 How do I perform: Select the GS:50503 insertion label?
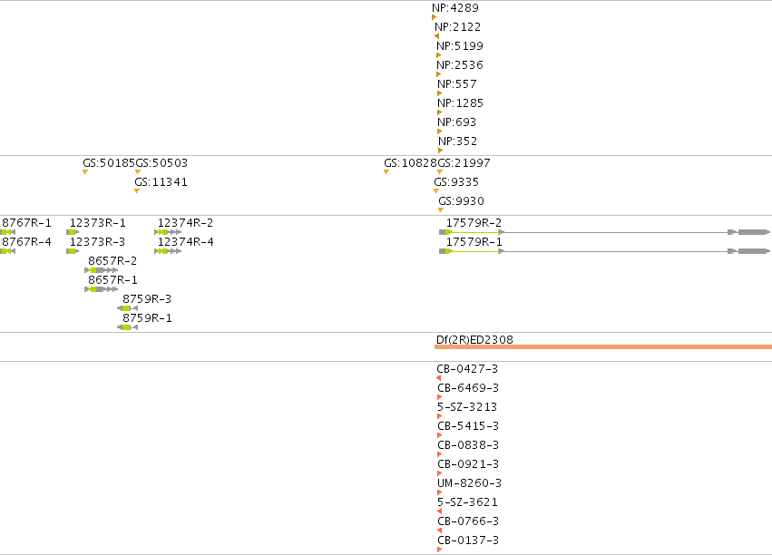coord(161,163)
